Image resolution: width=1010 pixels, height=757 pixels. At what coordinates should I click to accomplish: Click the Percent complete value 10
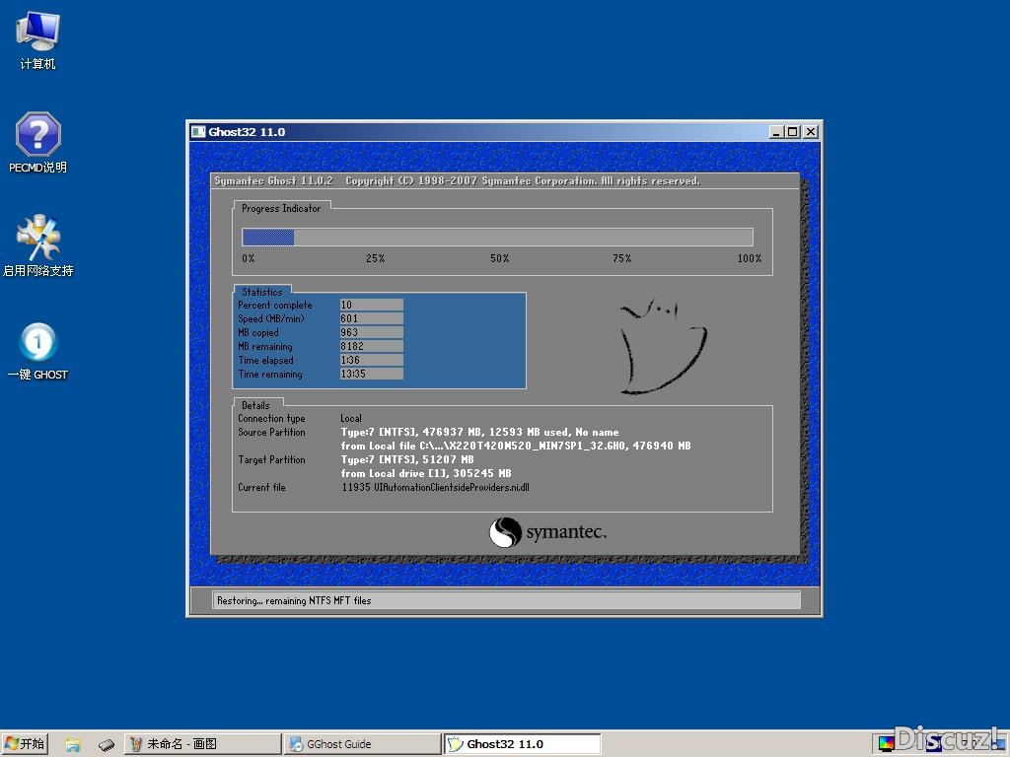pyautogui.click(x=372, y=305)
